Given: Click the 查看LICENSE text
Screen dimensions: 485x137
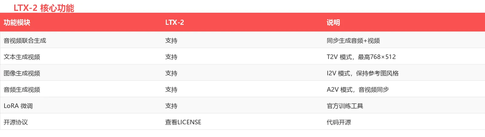Looking at the screenshot, I should click(x=183, y=122).
